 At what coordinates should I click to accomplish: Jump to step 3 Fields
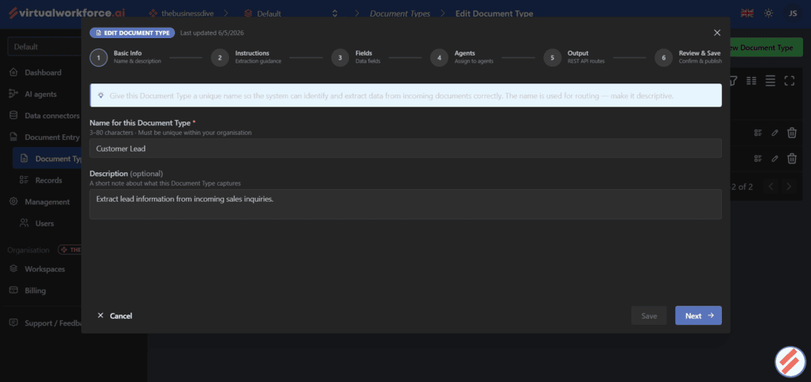[x=356, y=57]
